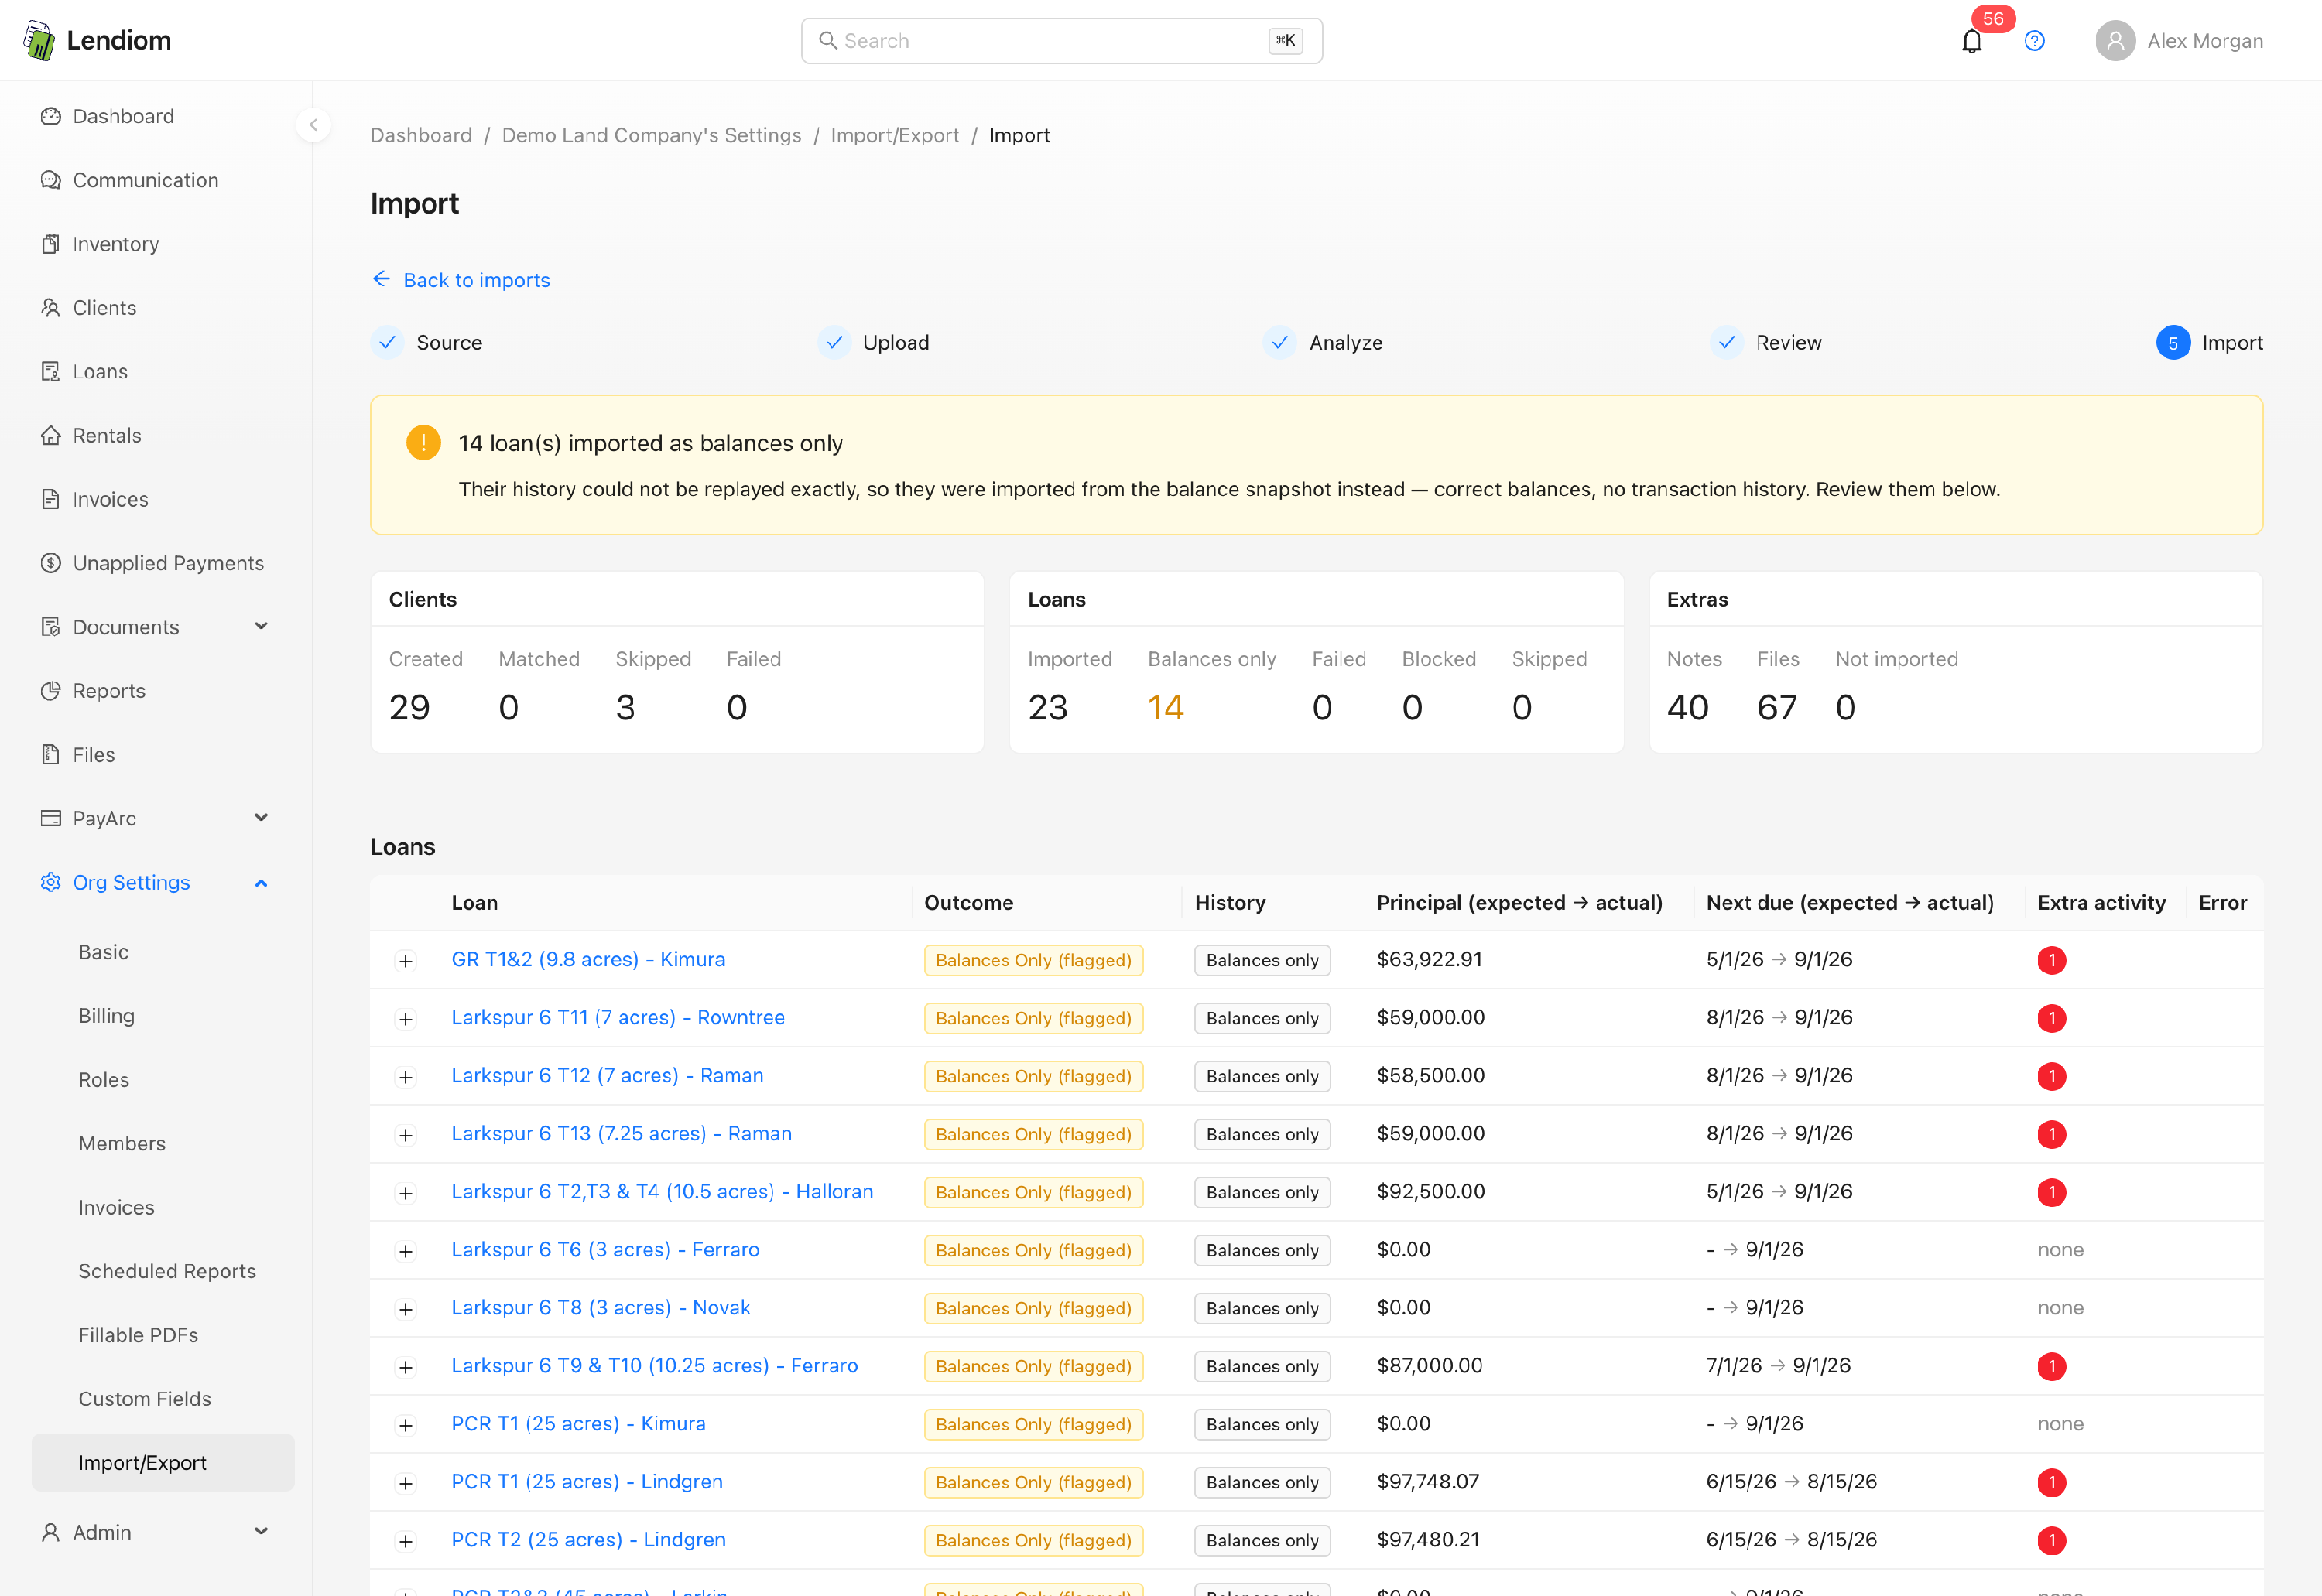Click the principal value $63,922.91
Viewport: 2322px width, 1596px height.
point(1430,959)
